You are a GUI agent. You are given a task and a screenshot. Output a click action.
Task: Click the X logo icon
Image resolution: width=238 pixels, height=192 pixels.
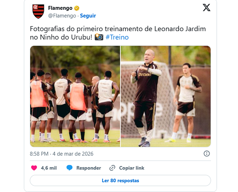206,7
